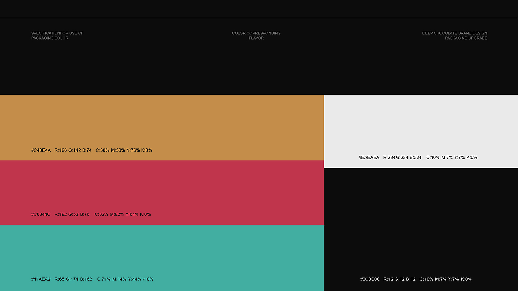Click the 'C:30% M:50% Y:76% K:0%' CMYK text
The height and width of the screenshot is (291, 518).
(x=124, y=150)
